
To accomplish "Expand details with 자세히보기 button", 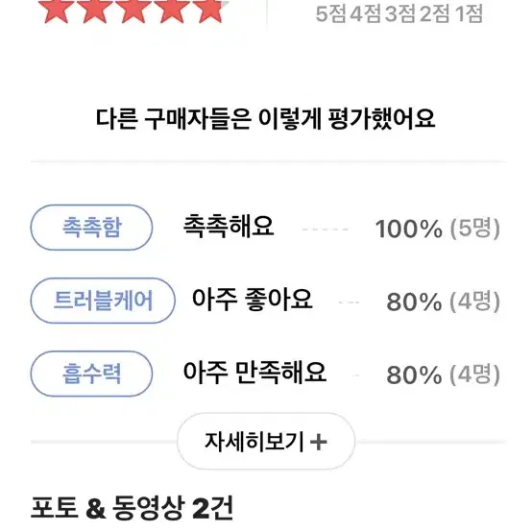I will 266,441.
